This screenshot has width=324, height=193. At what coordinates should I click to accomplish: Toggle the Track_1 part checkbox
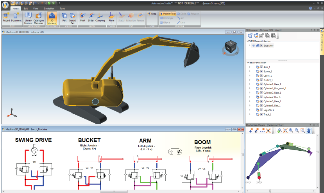click(x=261, y=114)
